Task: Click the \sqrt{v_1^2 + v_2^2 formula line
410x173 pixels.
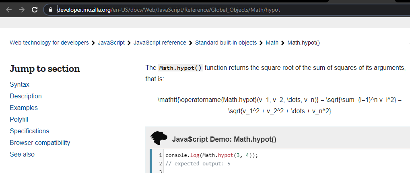Action: point(280,112)
